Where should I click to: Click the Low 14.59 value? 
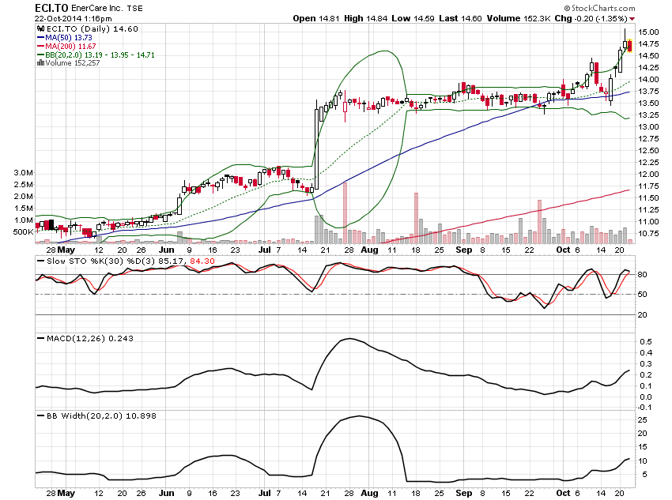(x=413, y=18)
